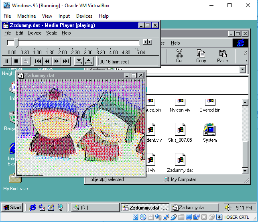
Task: Jump to previous mark in Media Player
Action: tap(38, 61)
